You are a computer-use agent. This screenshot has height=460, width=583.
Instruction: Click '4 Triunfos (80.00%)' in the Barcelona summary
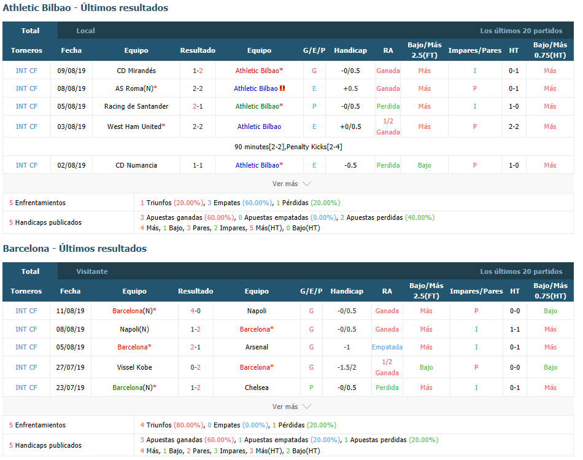(172, 424)
